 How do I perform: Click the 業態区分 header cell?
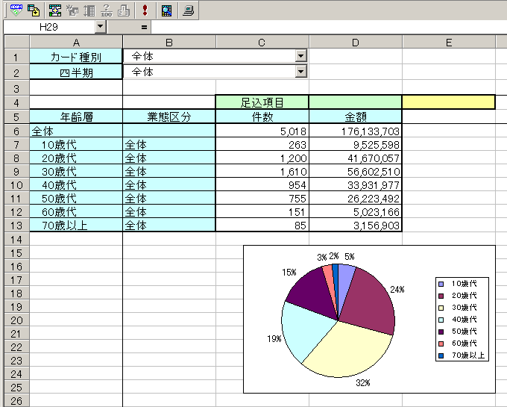[169, 116]
